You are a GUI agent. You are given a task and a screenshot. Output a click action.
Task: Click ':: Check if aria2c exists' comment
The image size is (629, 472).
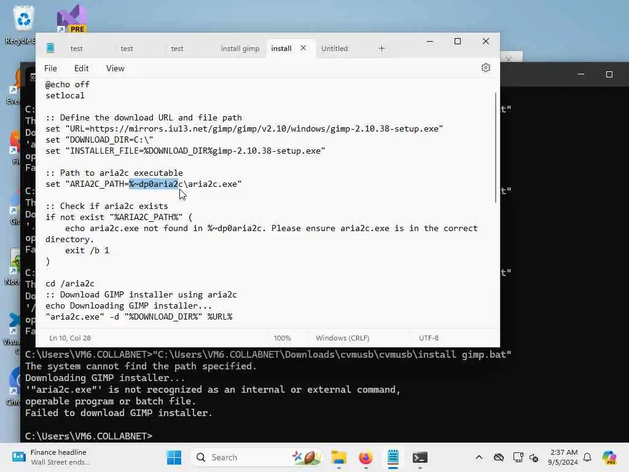107,206
